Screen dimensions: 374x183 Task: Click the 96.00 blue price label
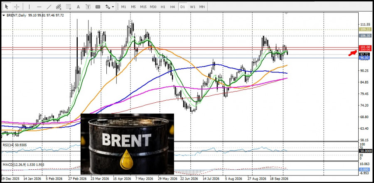pyautogui.click(x=365, y=58)
